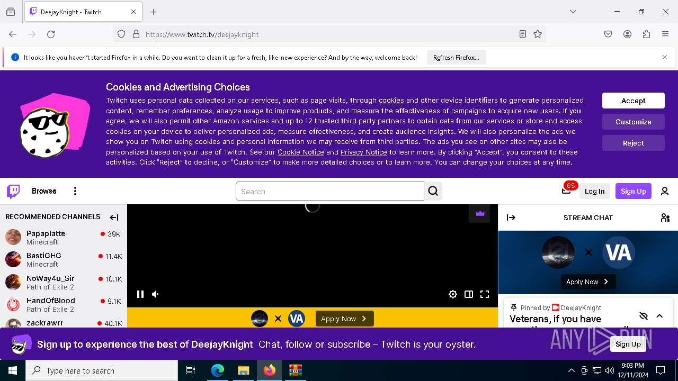The width and height of the screenshot is (678, 381).
Task: Click Apply Now in the yellow banner
Action: [x=345, y=319]
